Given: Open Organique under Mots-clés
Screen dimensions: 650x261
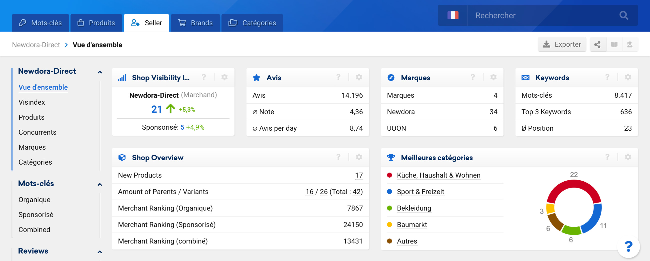Looking at the screenshot, I should [34, 200].
